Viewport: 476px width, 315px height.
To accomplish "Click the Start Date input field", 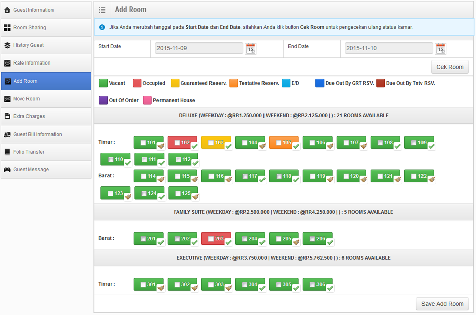I will [199, 48].
